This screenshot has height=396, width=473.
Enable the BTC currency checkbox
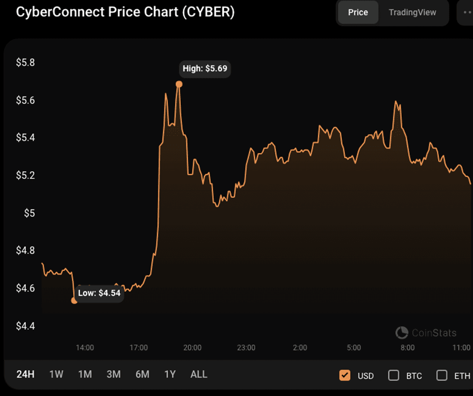tap(394, 375)
